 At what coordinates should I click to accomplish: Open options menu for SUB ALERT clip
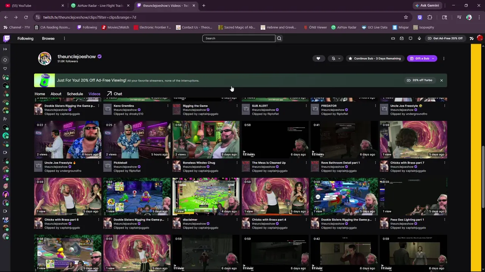(x=306, y=106)
